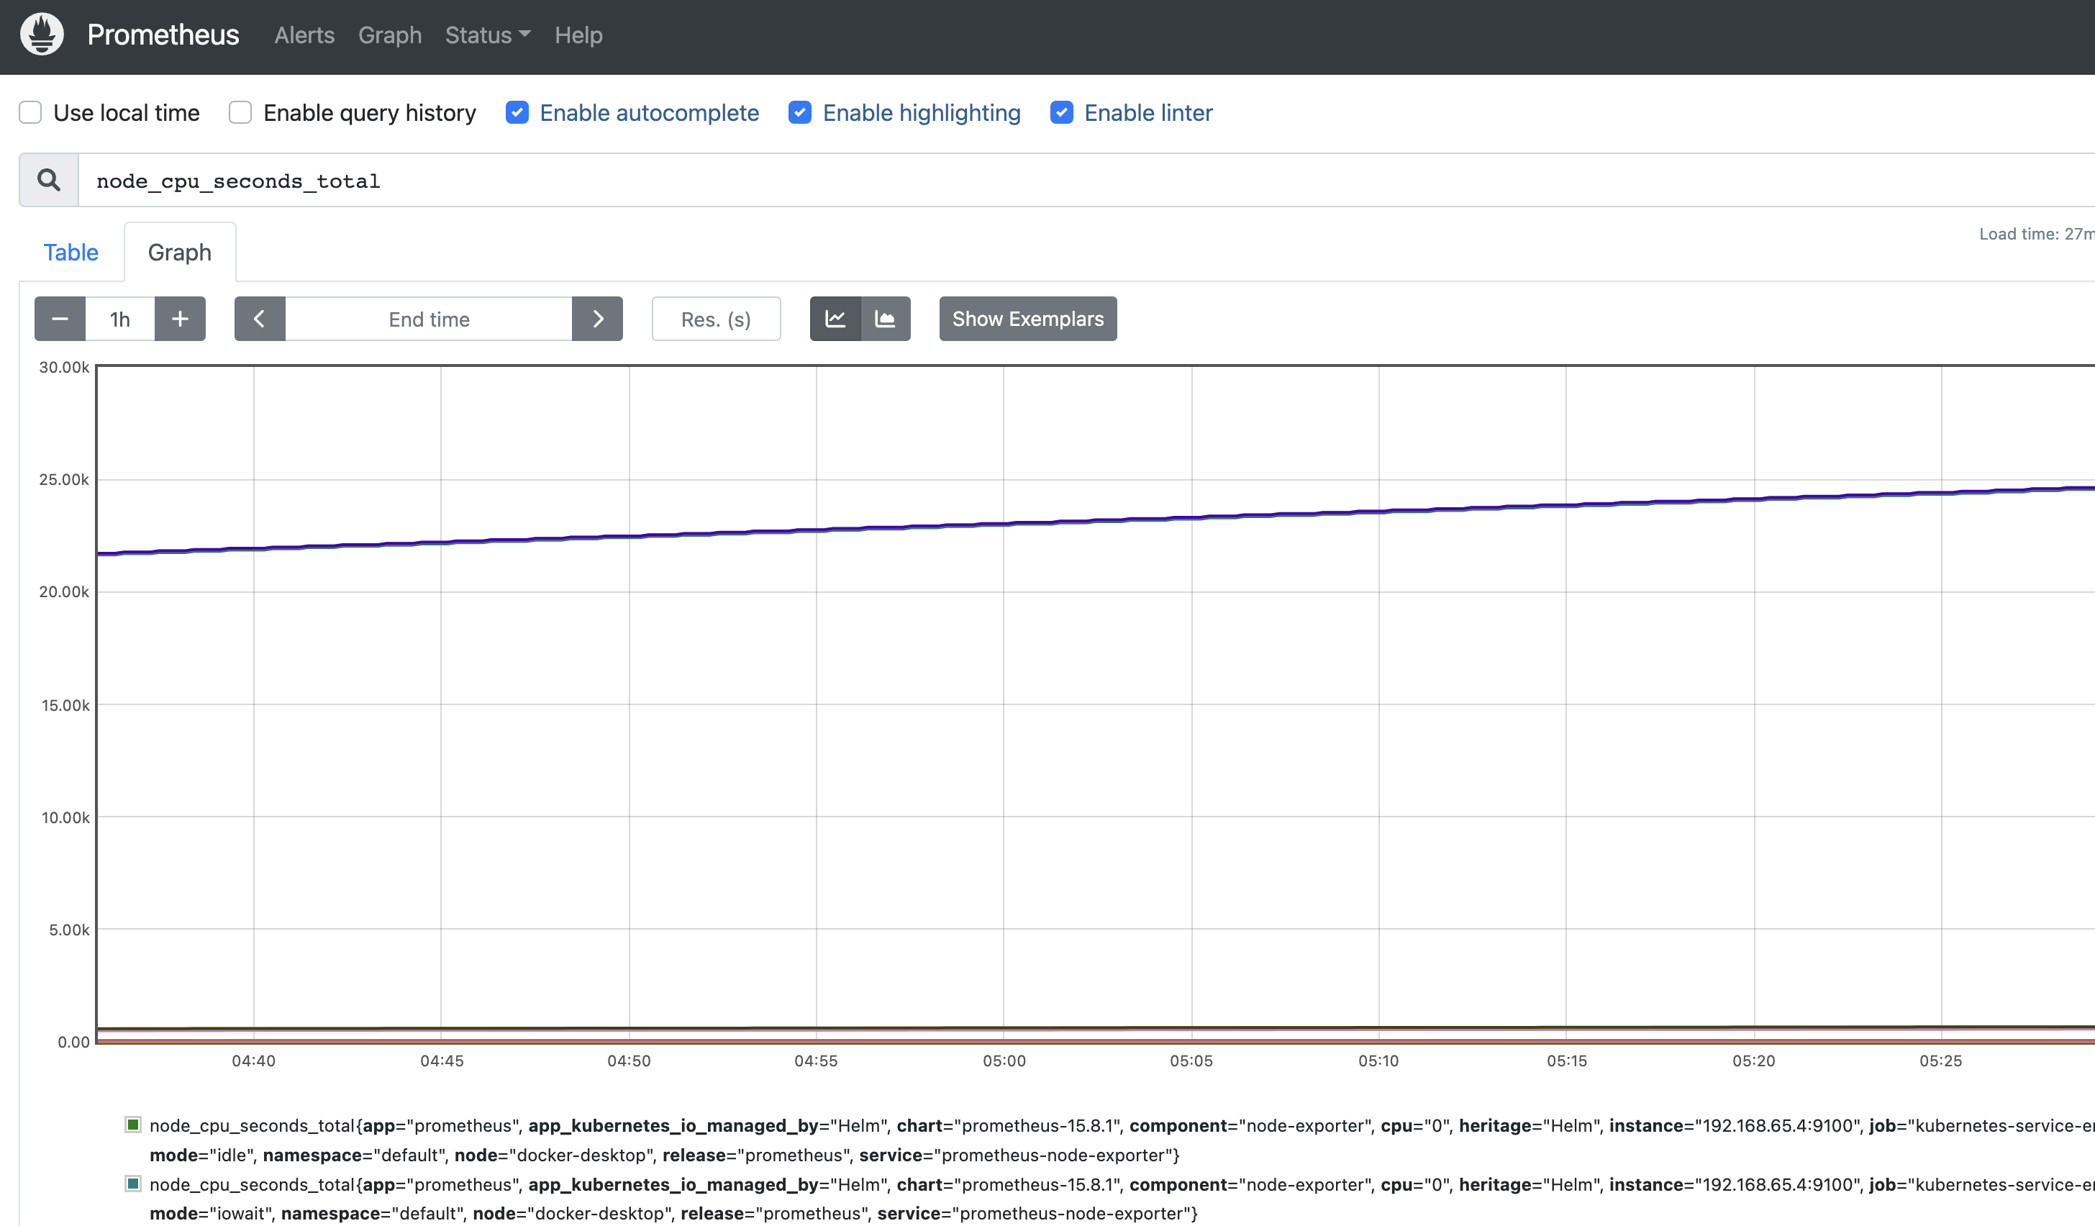Viewport: 2095px width, 1226px height.
Task: Open the Status dropdown menu
Action: pos(487,35)
